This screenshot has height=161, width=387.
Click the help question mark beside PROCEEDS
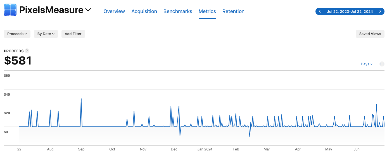27,51
